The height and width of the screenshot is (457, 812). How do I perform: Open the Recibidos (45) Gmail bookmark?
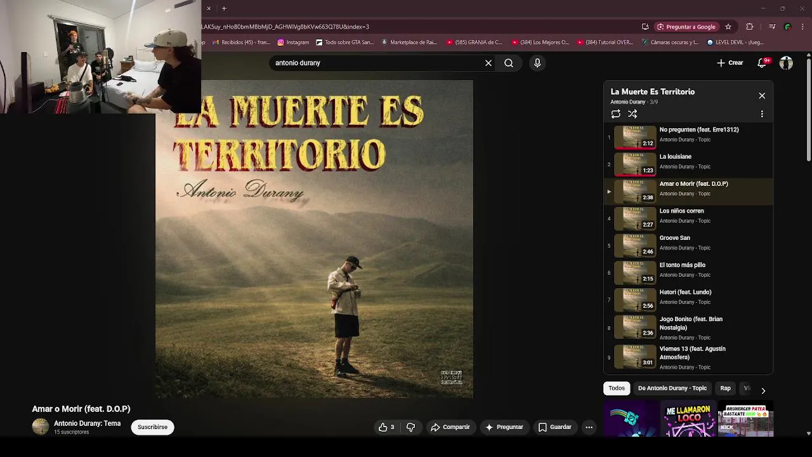pos(242,43)
